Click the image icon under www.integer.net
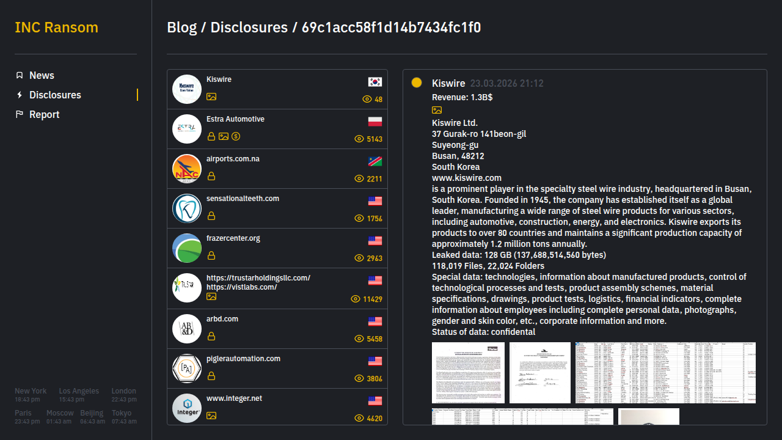 pyautogui.click(x=211, y=416)
